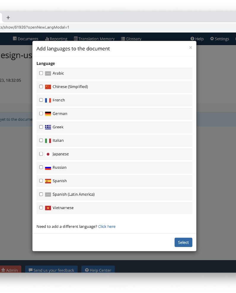Close the Add languages dialog

(x=191, y=47)
